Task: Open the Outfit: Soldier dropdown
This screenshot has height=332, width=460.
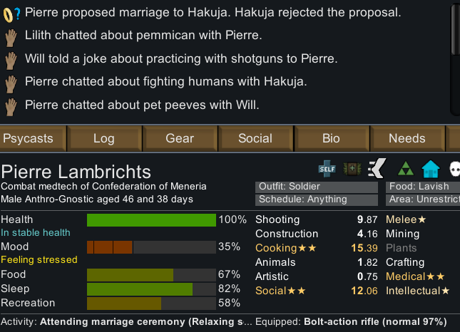Action: [317, 187]
